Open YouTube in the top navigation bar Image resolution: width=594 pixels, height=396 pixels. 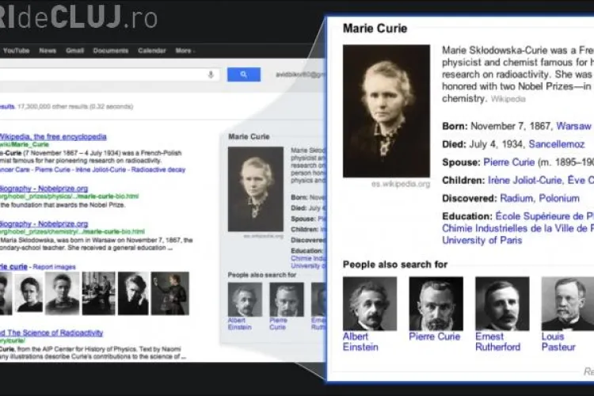(x=16, y=51)
